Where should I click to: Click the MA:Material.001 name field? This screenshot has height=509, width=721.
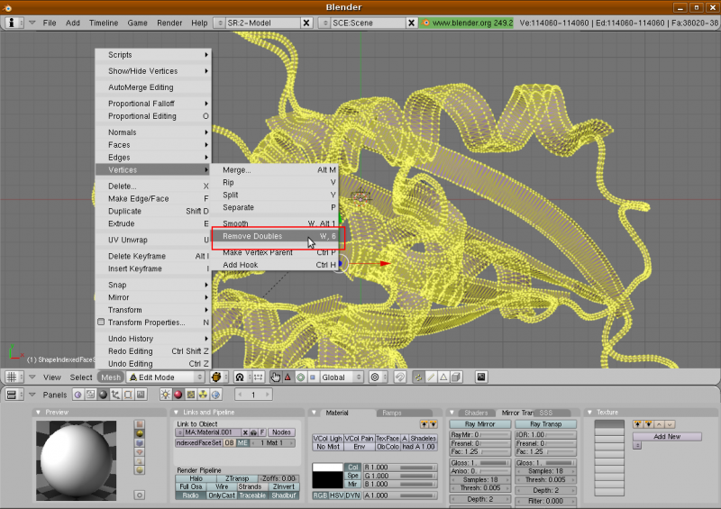209,432
